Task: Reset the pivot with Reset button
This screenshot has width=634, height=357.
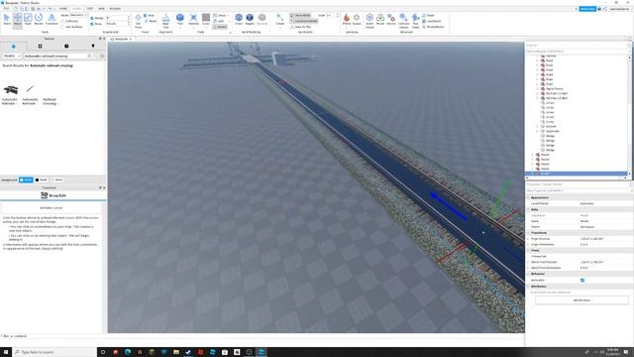Action: point(150,21)
